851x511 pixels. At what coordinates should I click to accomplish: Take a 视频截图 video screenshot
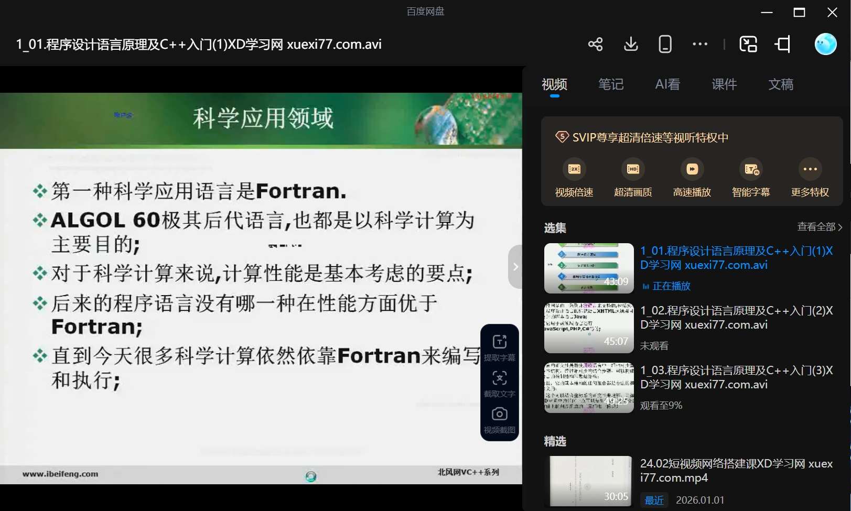[x=499, y=420]
